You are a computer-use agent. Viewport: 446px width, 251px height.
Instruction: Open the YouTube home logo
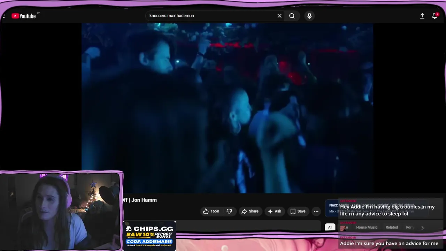click(x=24, y=16)
